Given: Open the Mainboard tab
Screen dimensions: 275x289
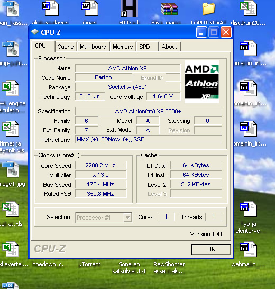Looking at the screenshot, I should tap(93, 47).
